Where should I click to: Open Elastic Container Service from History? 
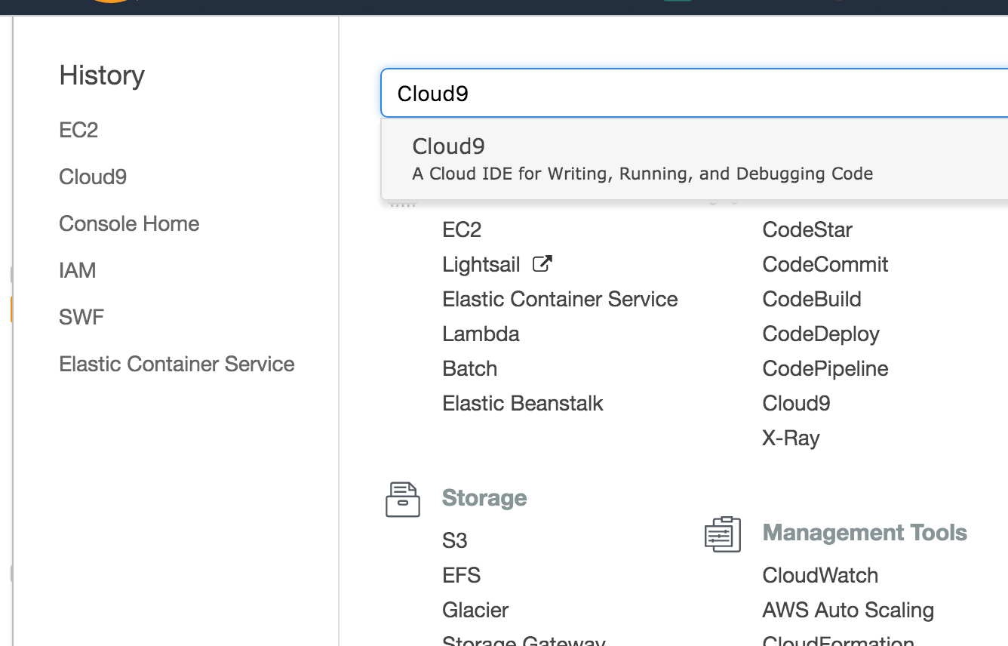177,364
